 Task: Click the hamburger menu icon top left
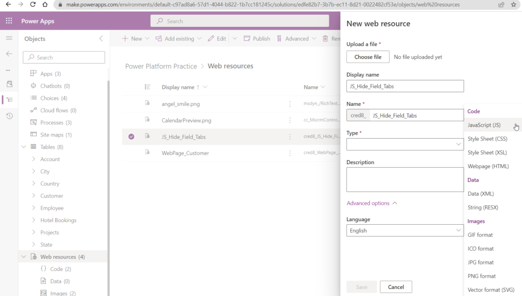tap(8, 37)
